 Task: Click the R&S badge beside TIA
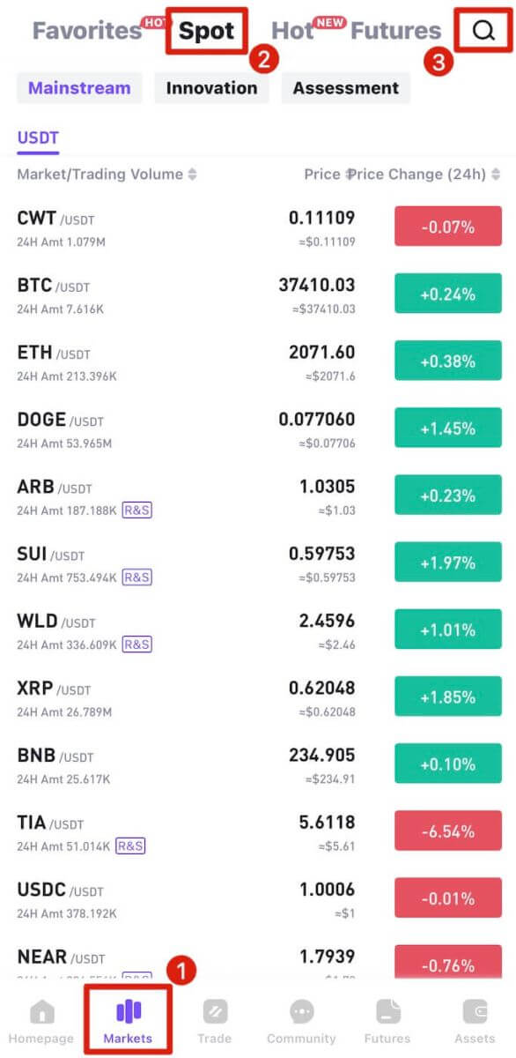[129, 846]
